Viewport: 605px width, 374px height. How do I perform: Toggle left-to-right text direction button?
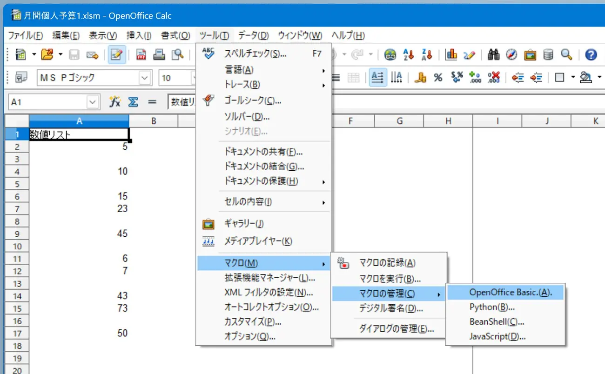tap(378, 78)
